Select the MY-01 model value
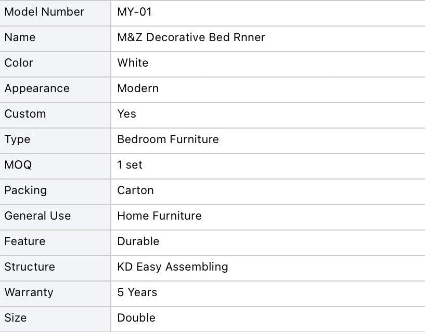425x332 pixels. pyautogui.click(x=135, y=12)
